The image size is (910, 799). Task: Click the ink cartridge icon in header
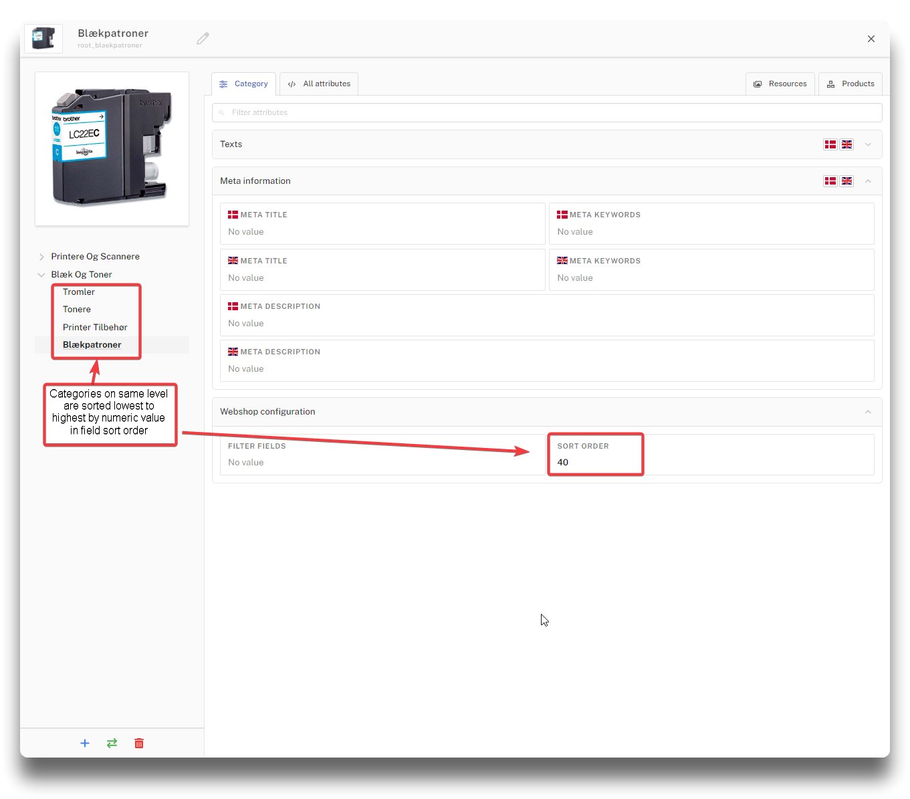pos(43,39)
